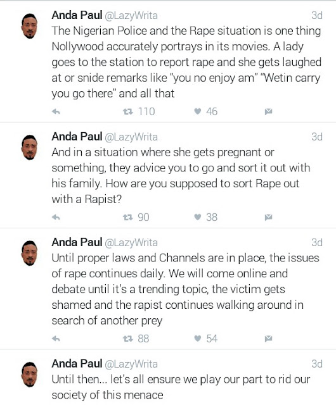Image resolution: width=336 pixels, height=405 pixels.
Task: Reply to the tweet about sorting with his family
Action: [56, 217]
